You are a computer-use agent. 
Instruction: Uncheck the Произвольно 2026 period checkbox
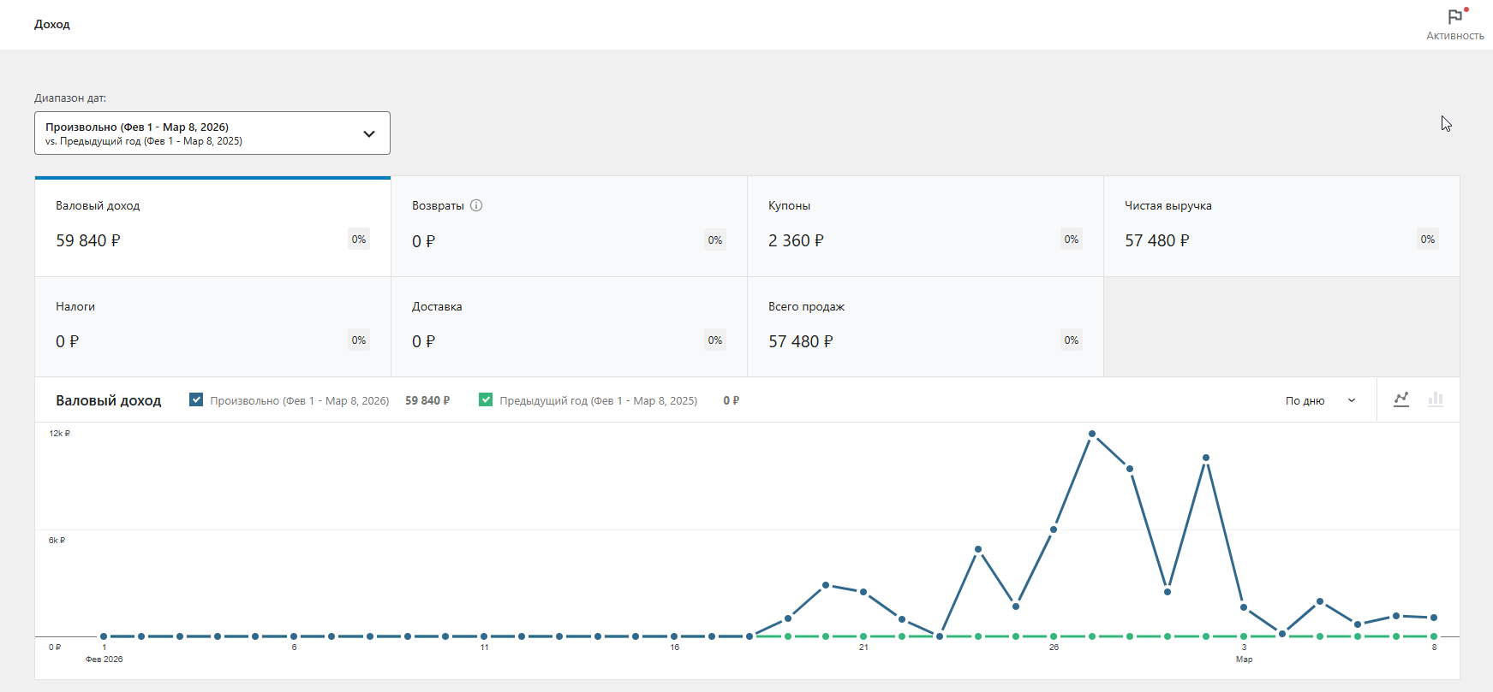[x=196, y=399]
